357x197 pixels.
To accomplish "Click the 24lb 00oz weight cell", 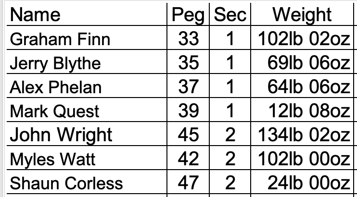I will pos(302,182).
